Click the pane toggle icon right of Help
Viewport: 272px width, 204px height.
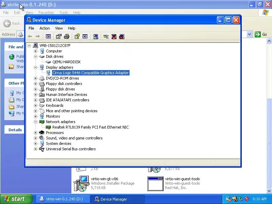coord(85,36)
